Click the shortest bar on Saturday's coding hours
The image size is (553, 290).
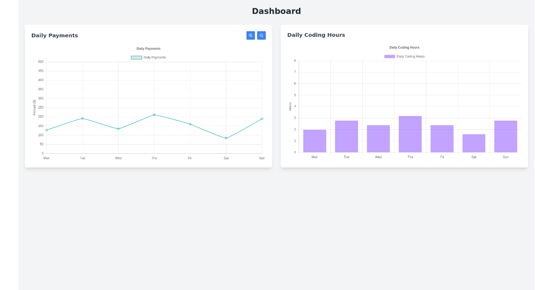tap(473, 143)
